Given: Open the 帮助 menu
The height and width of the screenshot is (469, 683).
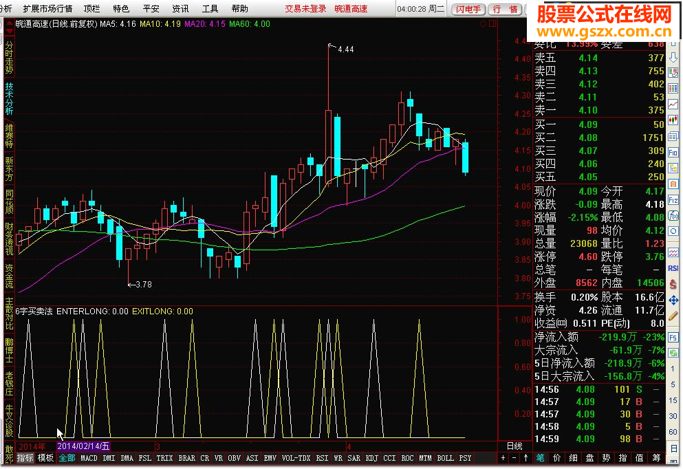Looking at the screenshot, I should 239,8.
